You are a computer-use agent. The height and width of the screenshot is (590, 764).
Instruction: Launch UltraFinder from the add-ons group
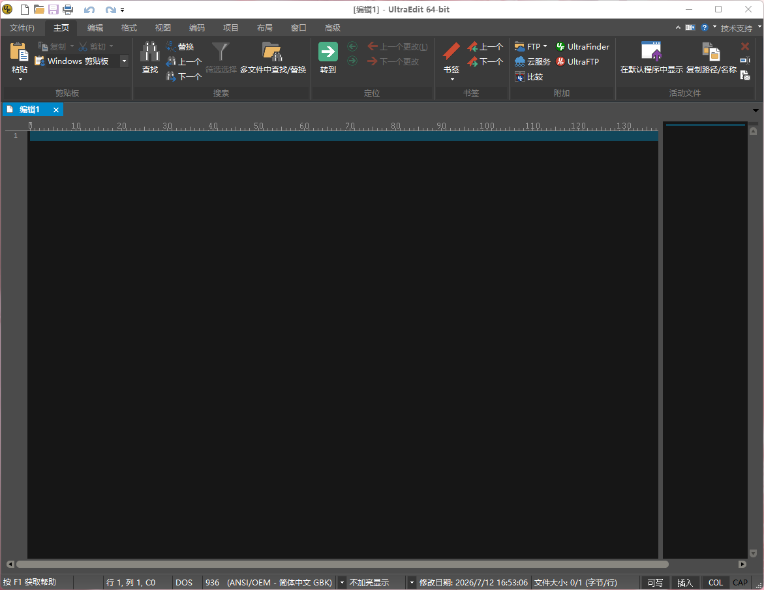582,46
